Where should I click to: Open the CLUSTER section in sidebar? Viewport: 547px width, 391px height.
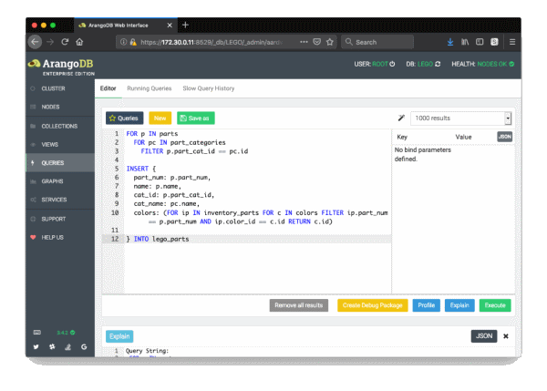pyautogui.click(x=60, y=88)
